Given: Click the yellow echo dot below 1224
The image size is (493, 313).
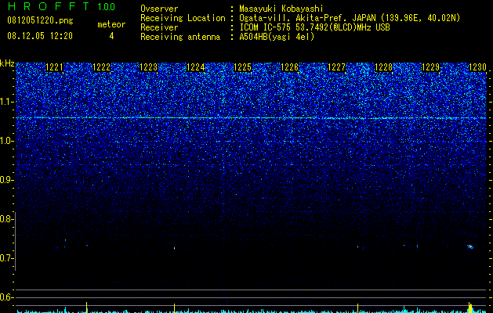Looking at the screenshot, I should click(x=174, y=248).
